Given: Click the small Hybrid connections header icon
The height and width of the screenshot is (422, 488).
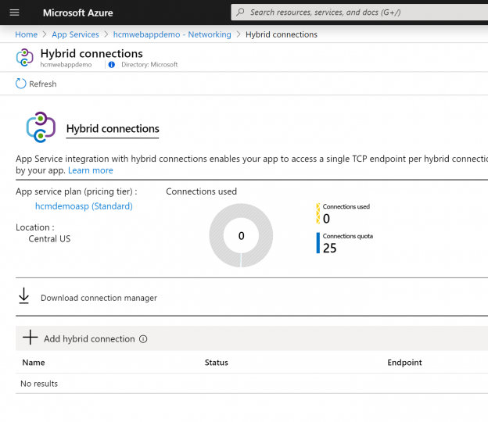Looking at the screenshot, I should (24, 58).
